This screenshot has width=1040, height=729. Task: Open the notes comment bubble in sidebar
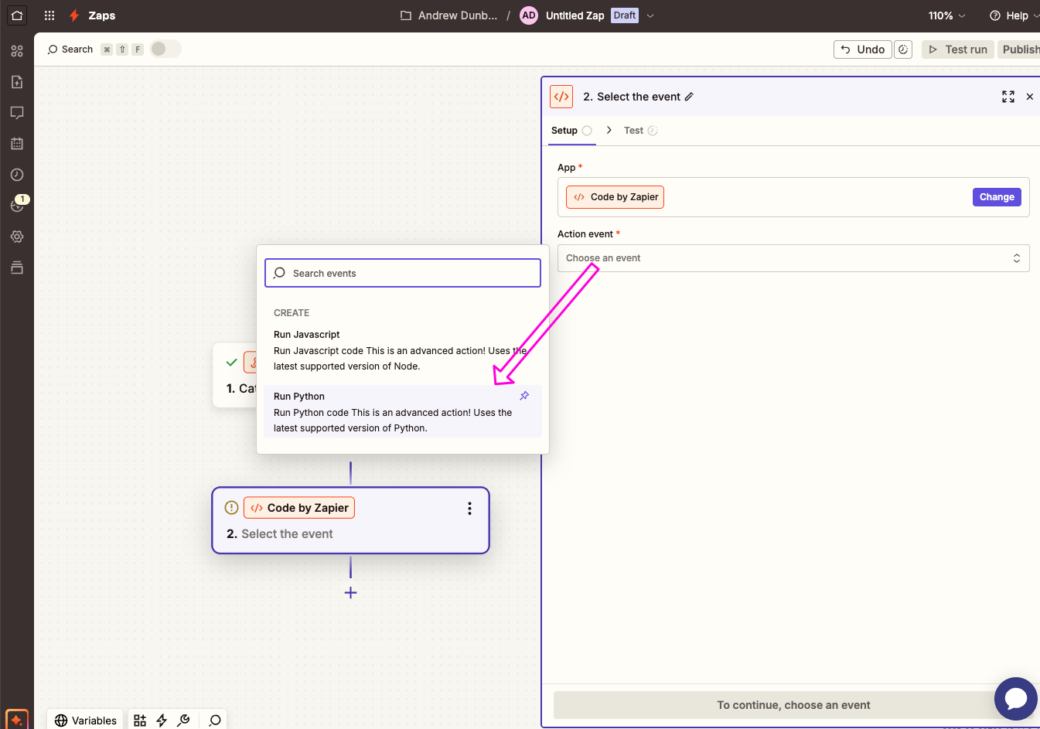[x=17, y=113]
